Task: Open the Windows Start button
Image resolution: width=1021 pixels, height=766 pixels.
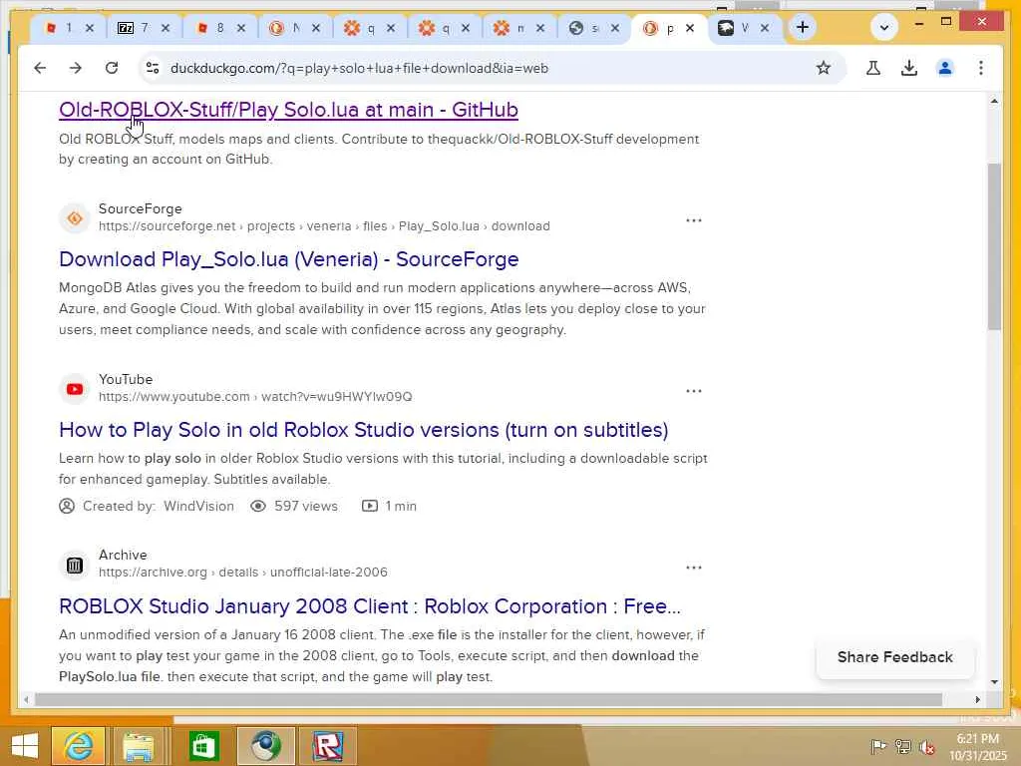Action: (x=25, y=746)
